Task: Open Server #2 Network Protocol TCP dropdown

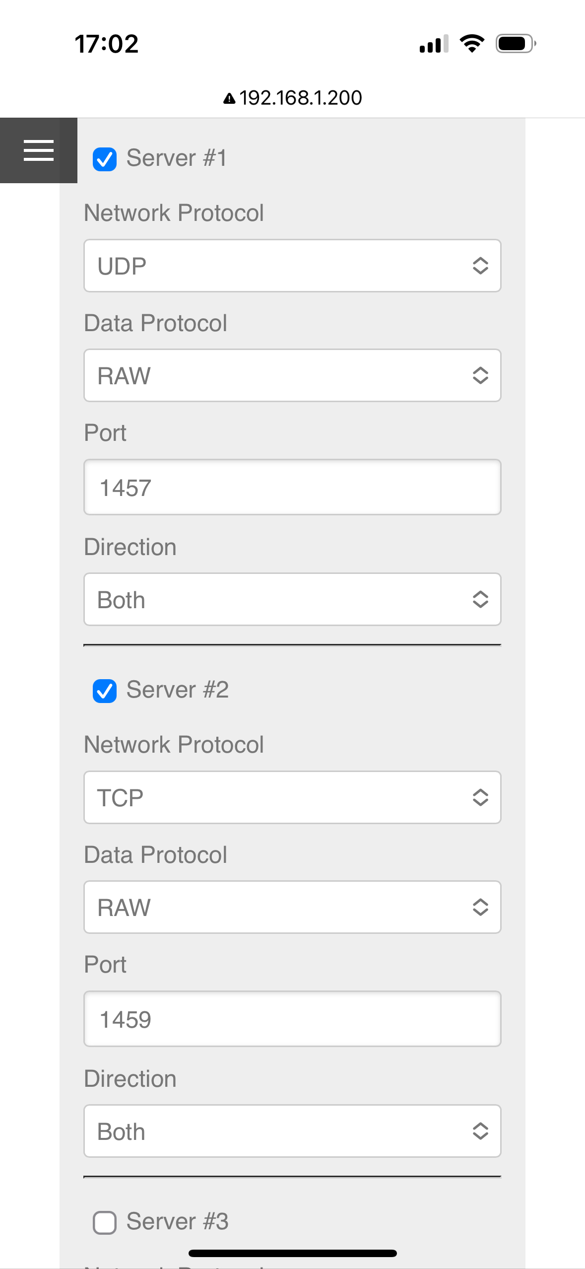Action: click(292, 797)
